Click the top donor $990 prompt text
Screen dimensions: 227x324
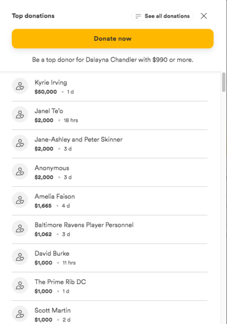(x=113, y=60)
